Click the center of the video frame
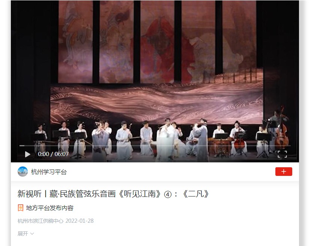Image resolution: width=314 pixels, height=246 pixels. pyautogui.click(x=155, y=81)
